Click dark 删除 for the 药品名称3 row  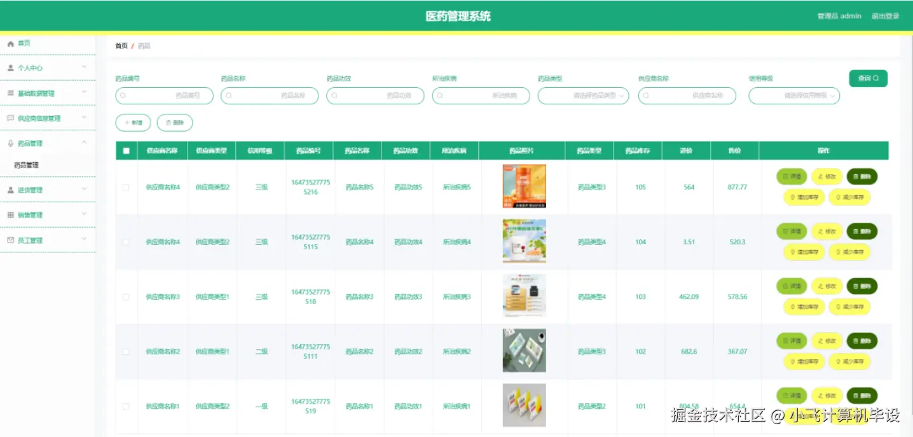[862, 286]
